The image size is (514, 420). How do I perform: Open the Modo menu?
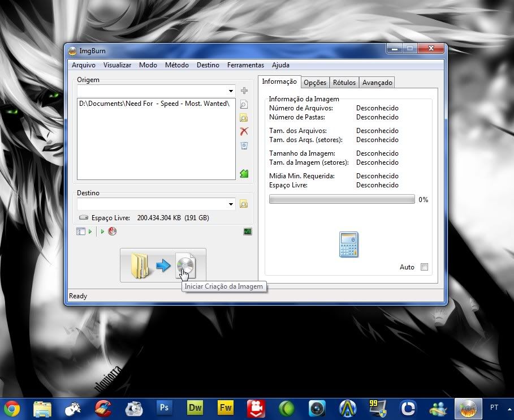click(x=148, y=65)
